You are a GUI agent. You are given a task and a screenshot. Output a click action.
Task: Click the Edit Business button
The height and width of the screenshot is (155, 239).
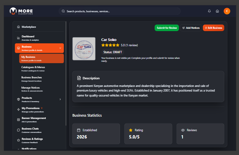pos(213,28)
